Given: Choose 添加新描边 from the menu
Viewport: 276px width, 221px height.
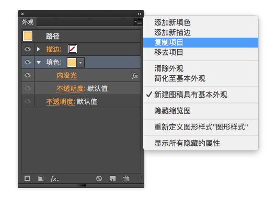Looking at the screenshot, I should coord(201,32).
